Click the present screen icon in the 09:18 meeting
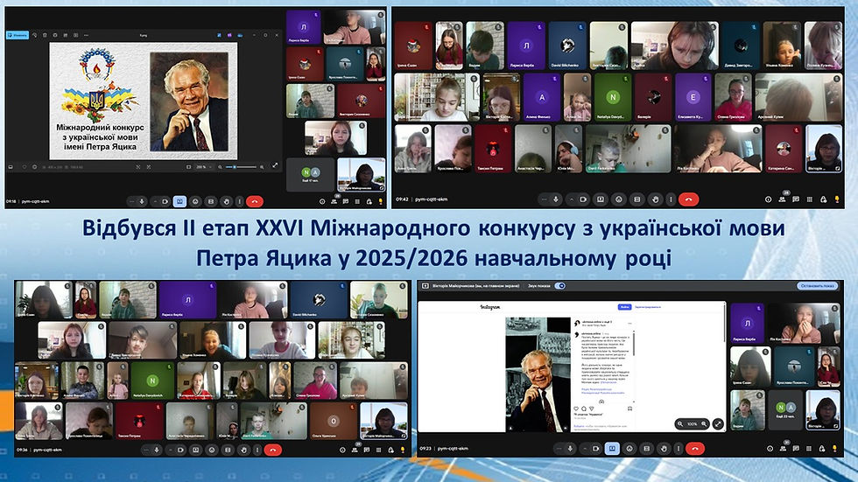This screenshot has width=858, height=482. 179,201
